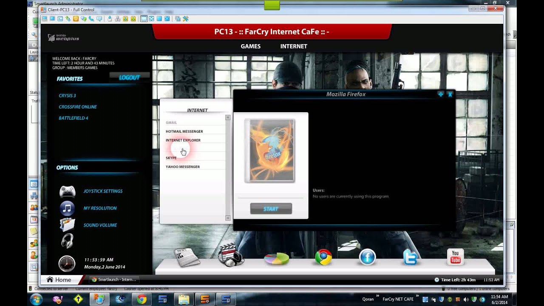Click the gamepad icon for joystick settings
The height and width of the screenshot is (306, 544).
pyautogui.click(x=67, y=192)
